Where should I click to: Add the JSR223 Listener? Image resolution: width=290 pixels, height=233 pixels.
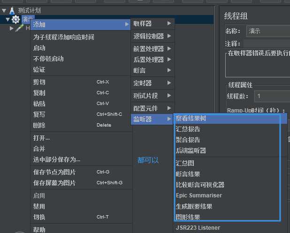tap(230, 228)
